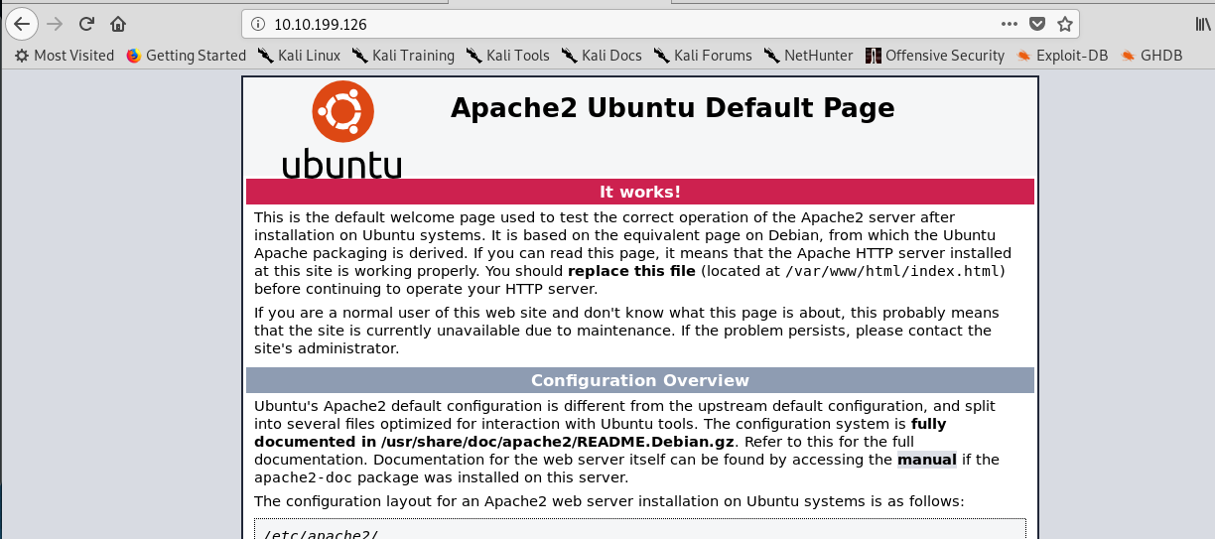Open the Most Visited bookmarks folder

click(65, 56)
